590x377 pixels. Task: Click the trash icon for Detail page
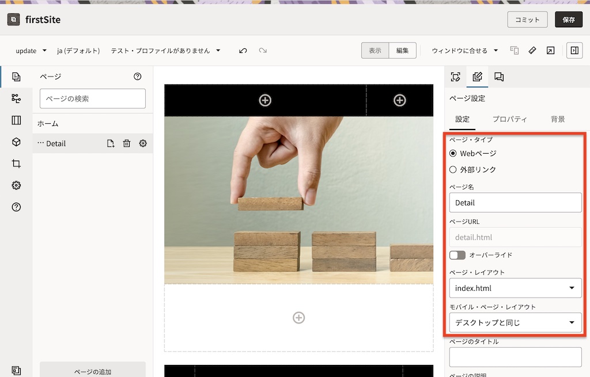point(127,143)
